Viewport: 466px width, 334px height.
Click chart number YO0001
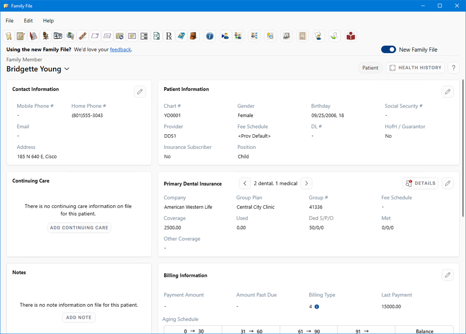(172, 115)
